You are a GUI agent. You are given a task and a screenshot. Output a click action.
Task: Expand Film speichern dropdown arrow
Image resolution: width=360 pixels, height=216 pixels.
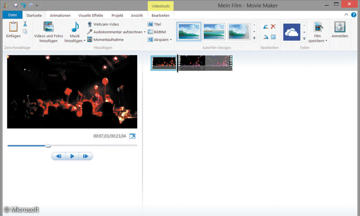[x=326, y=41]
